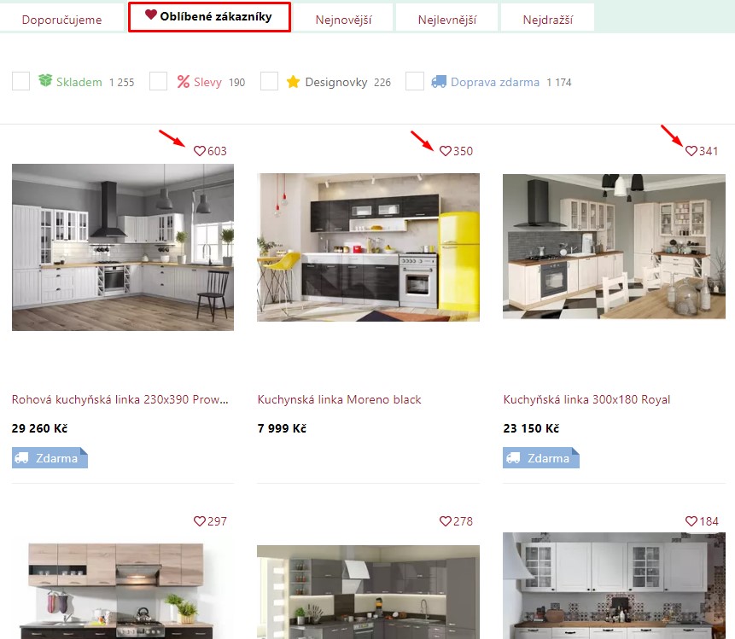Favorite the kitchen with 184 likes

click(691, 521)
